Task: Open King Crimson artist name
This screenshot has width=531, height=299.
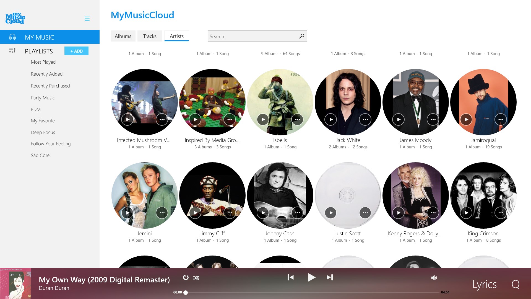Action: coord(483,233)
